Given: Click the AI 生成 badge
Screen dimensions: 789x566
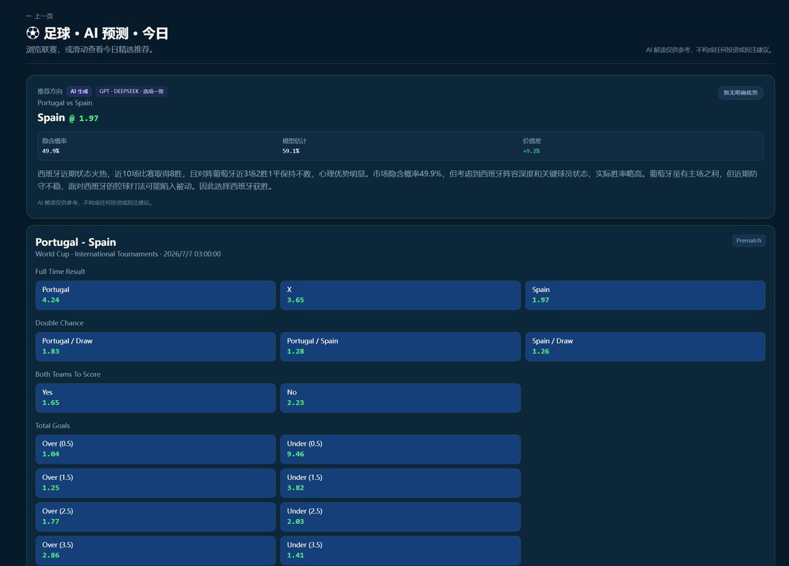Looking at the screenshot, I should (x=79, y=91).
